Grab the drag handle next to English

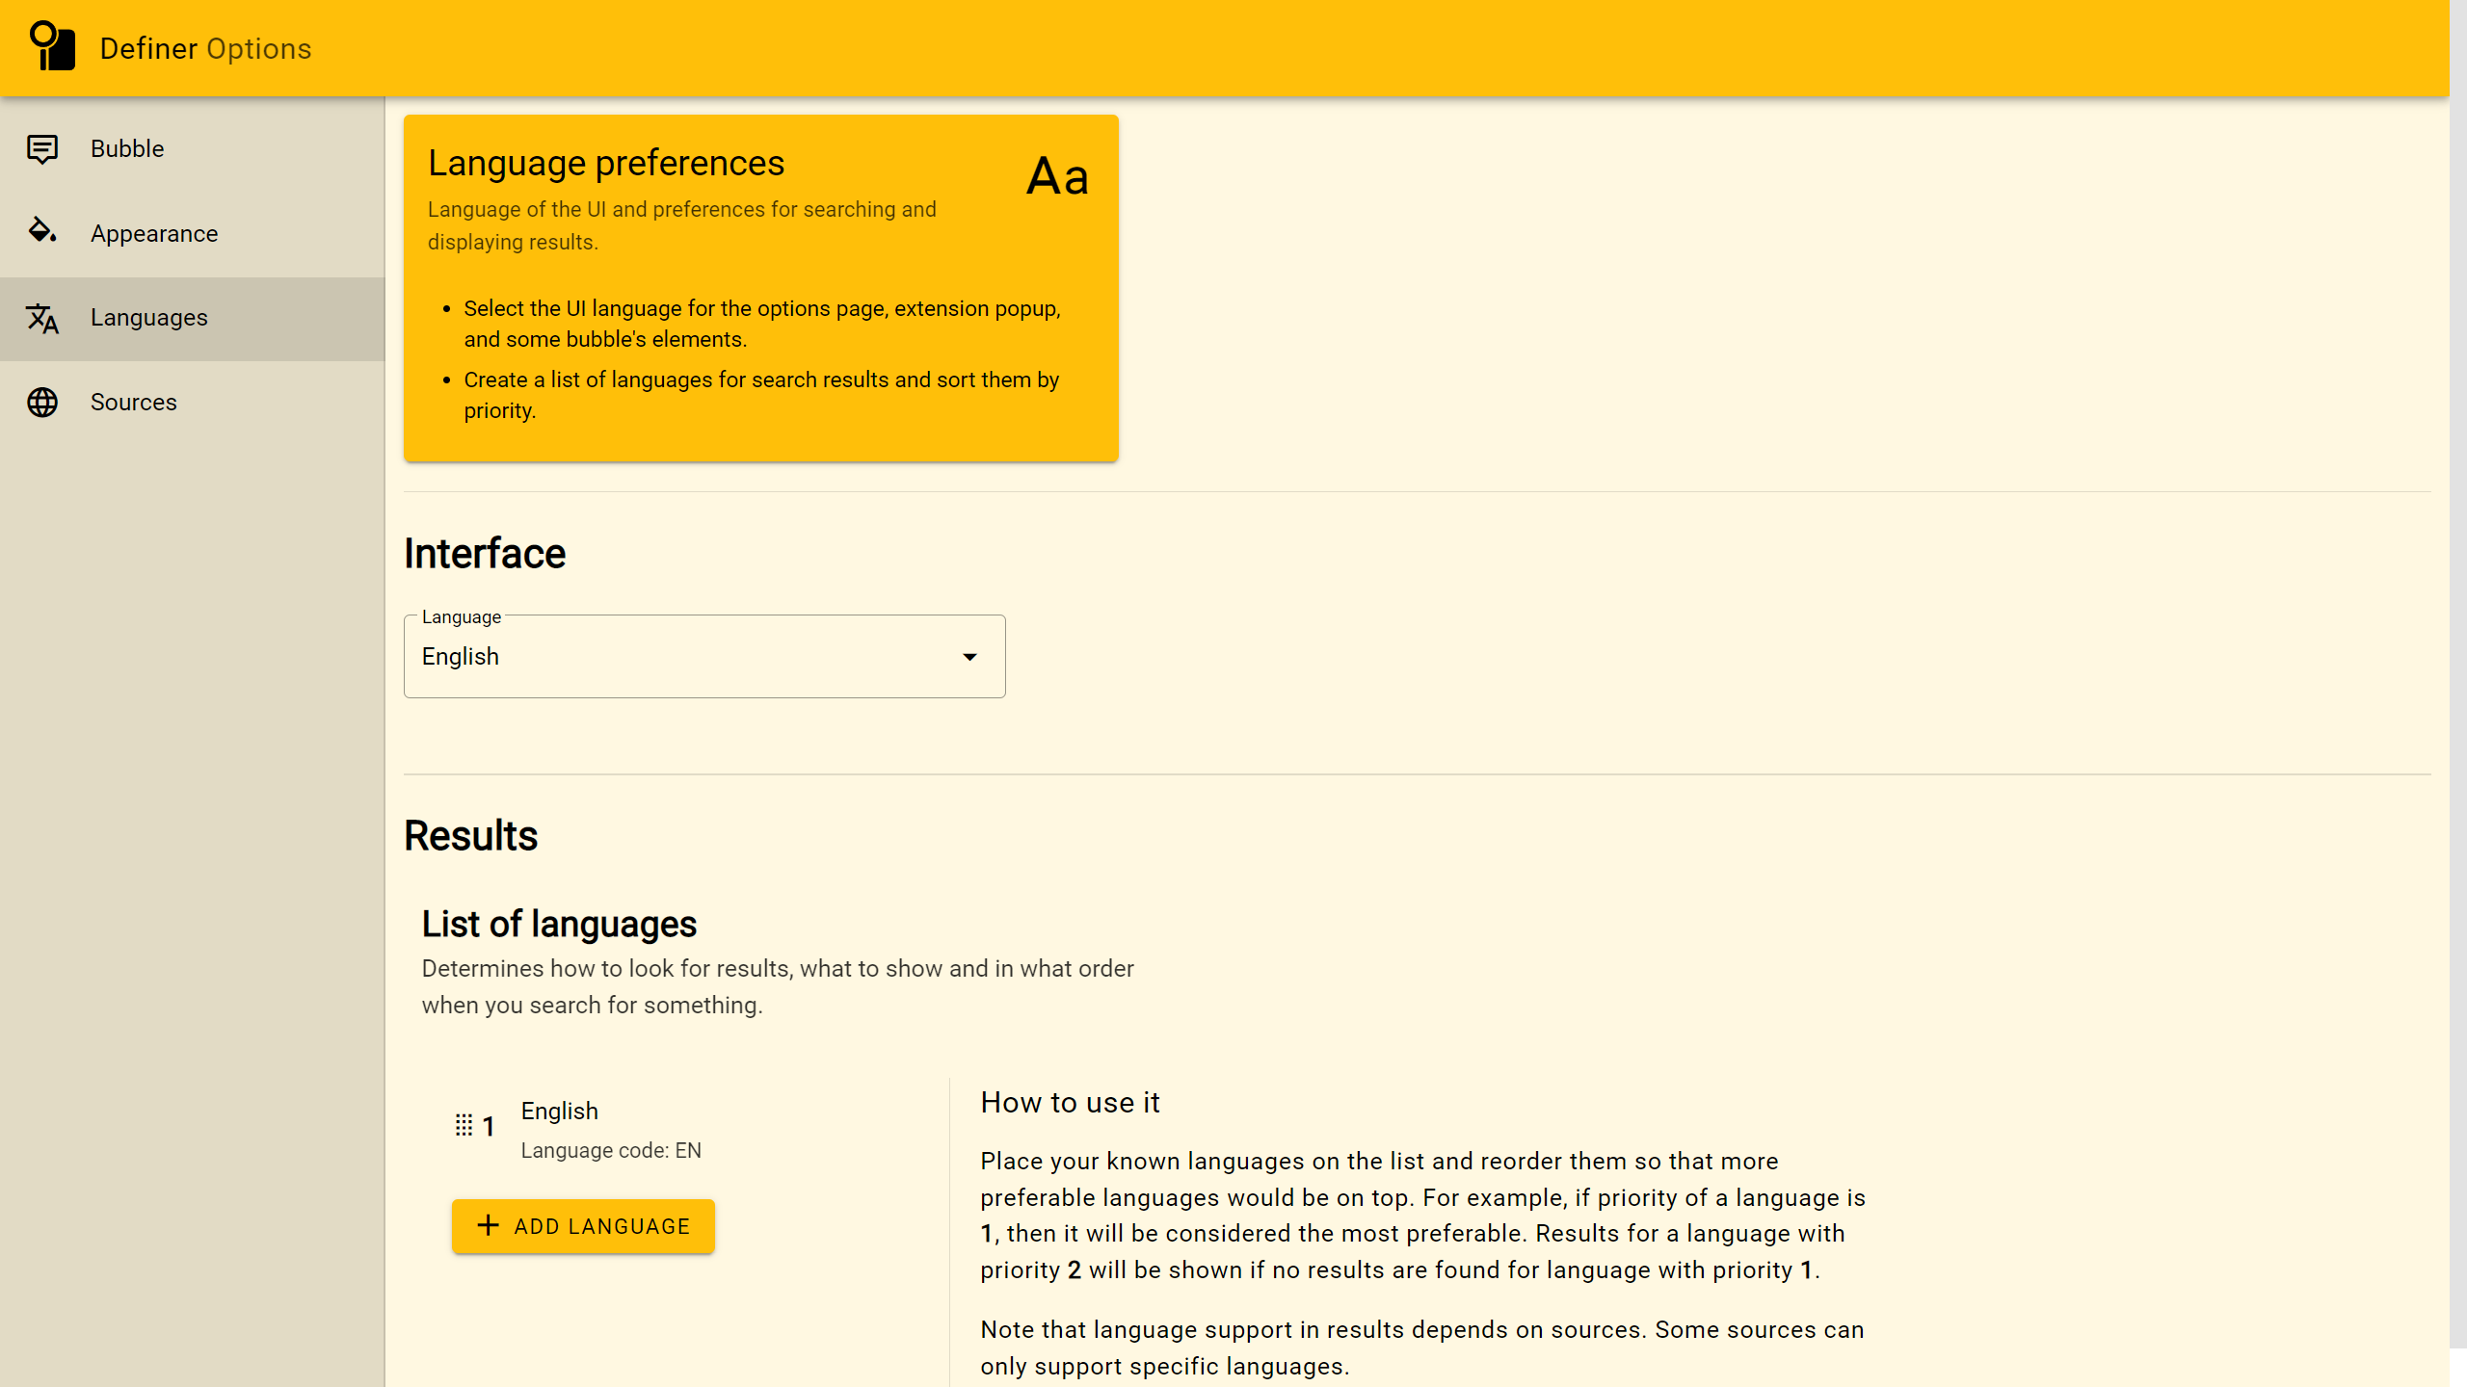464,1124
